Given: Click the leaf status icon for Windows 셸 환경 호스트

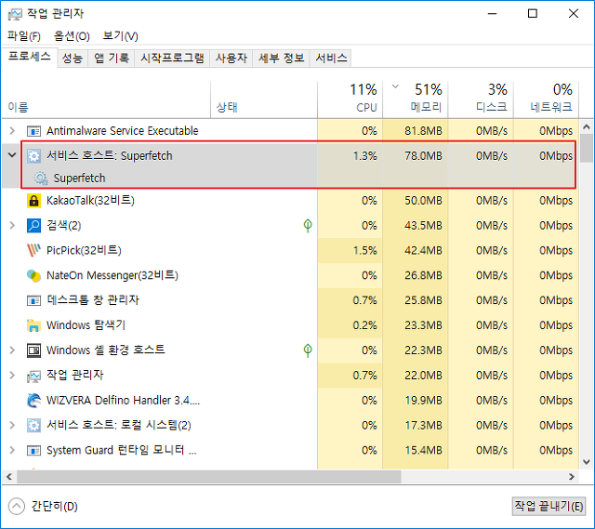Looking at the screenshot, I should point(308,350).
